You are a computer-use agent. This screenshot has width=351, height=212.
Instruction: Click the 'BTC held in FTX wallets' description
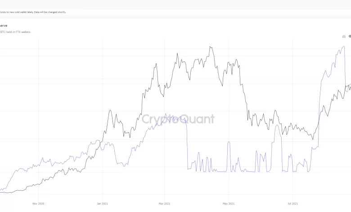[x=16, y=32]
